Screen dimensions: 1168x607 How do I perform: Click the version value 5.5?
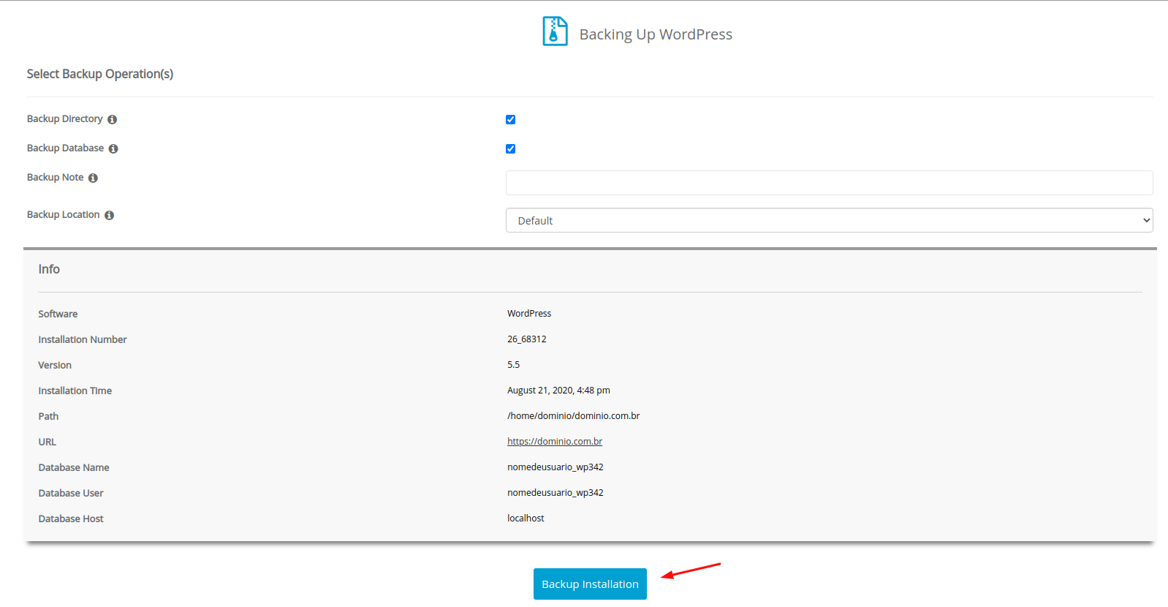[x=513, y=364]
